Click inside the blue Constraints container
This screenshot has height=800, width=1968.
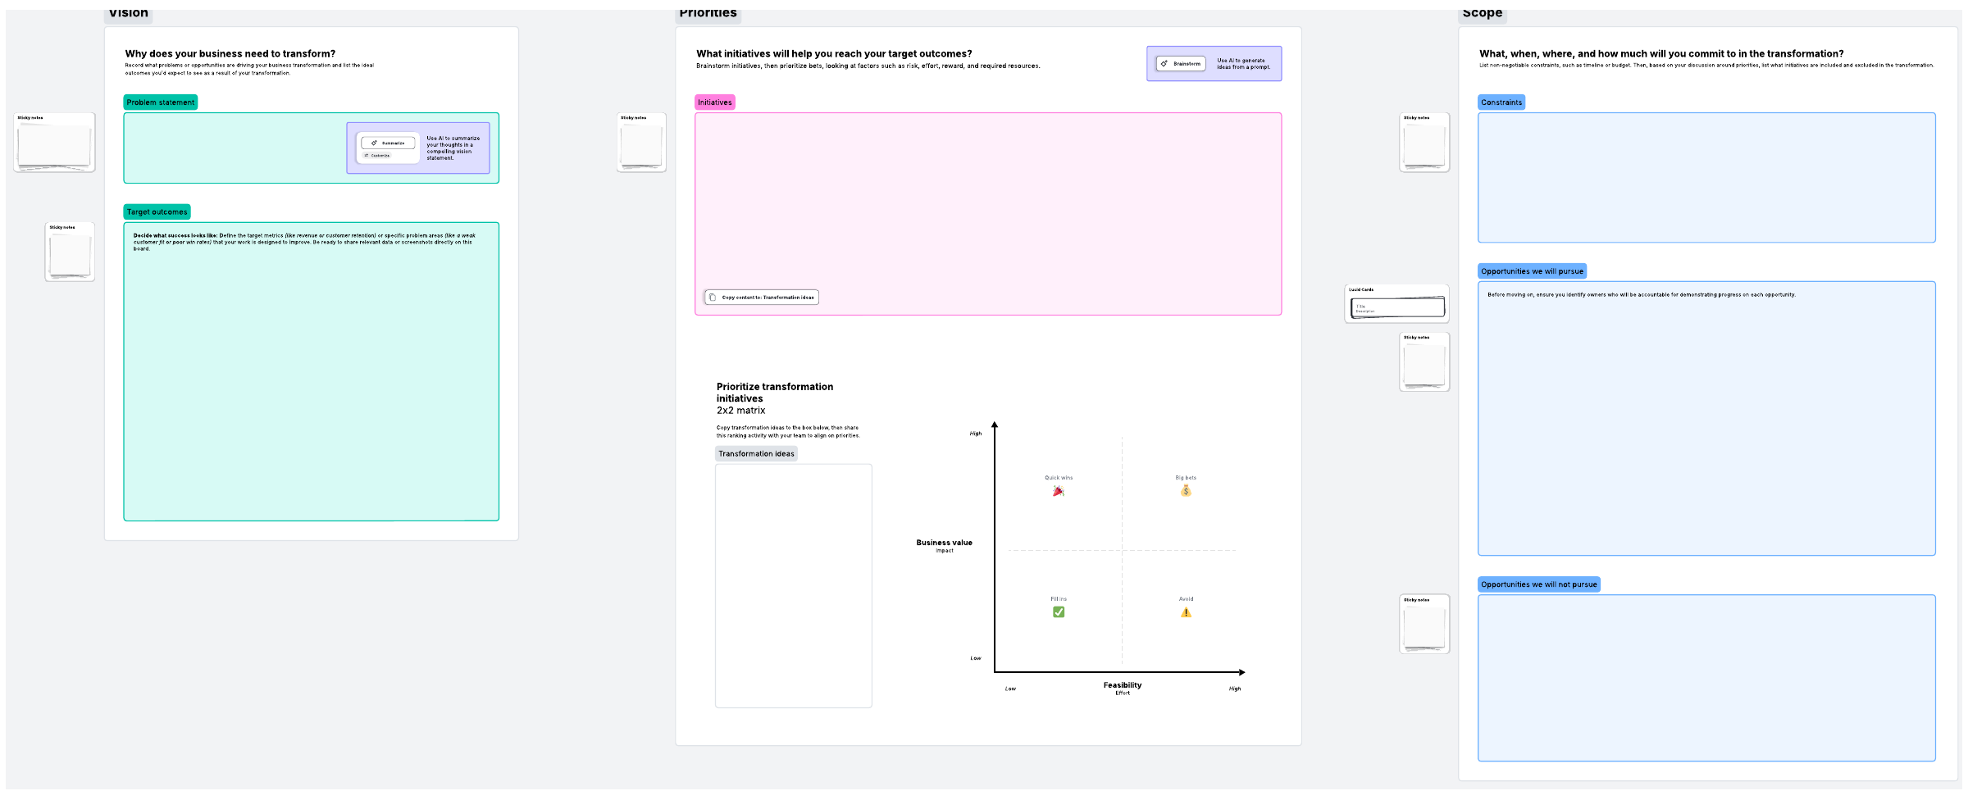click(1706, 177)
